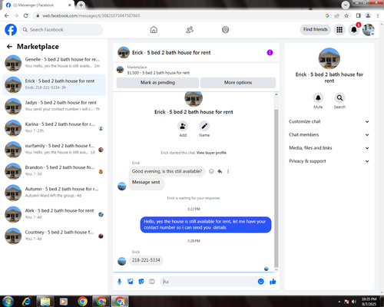
Task: Open Chrome three-dot menu
Action: pos(378,15)
